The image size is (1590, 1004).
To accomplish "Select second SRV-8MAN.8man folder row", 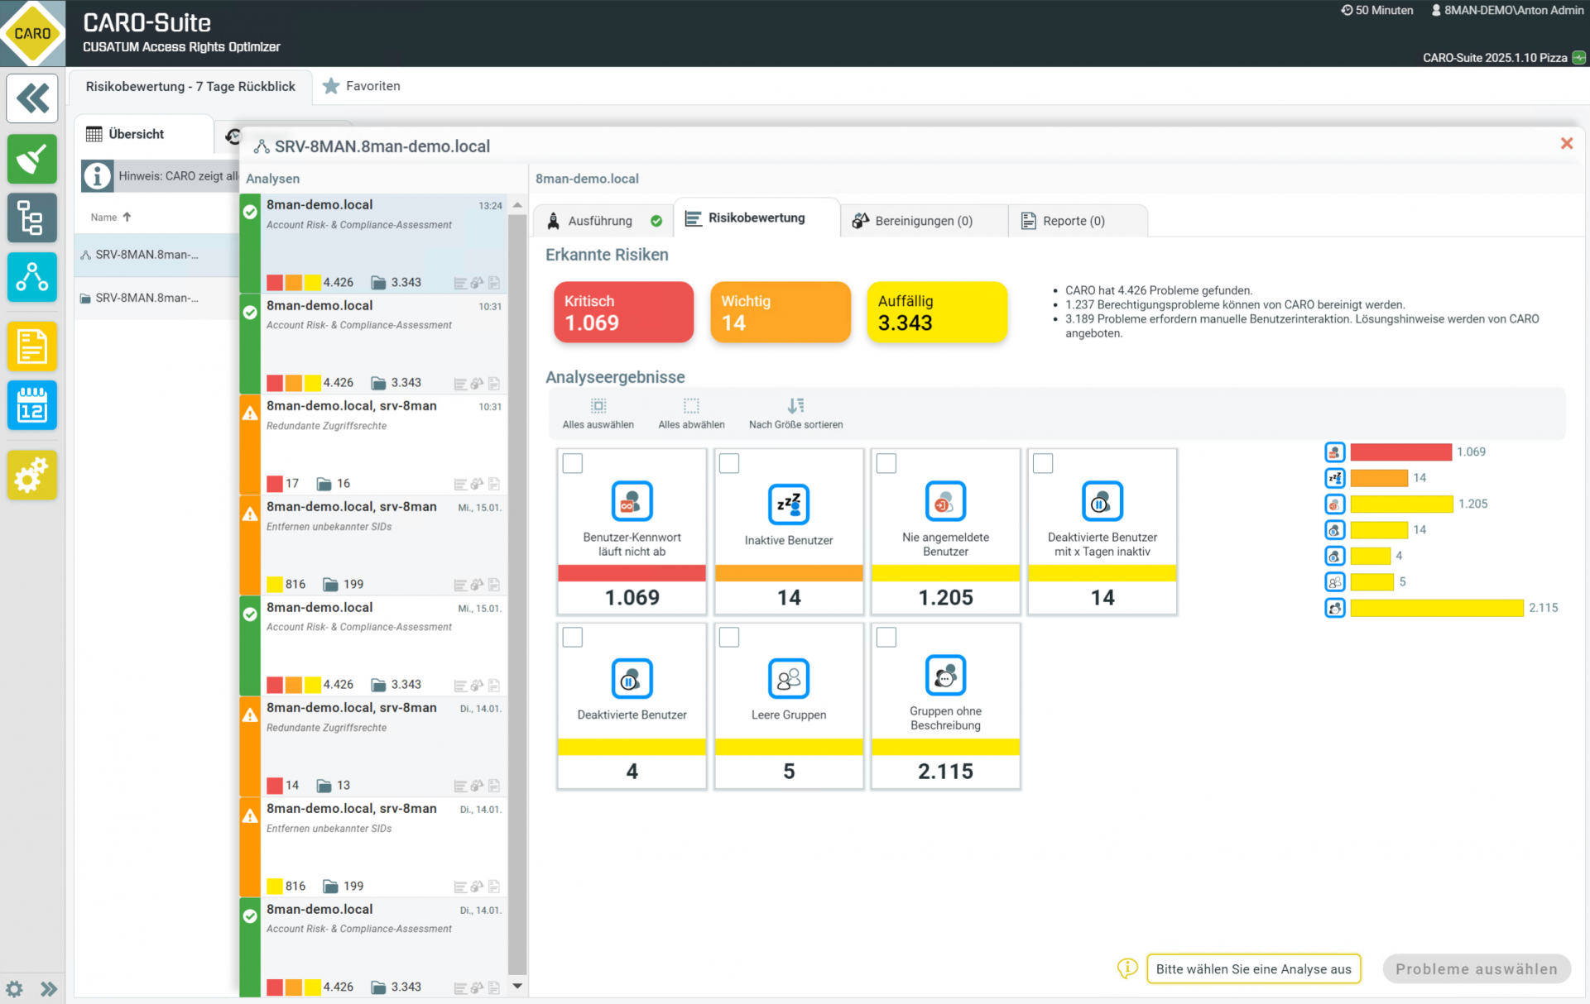I will point(156,298).
